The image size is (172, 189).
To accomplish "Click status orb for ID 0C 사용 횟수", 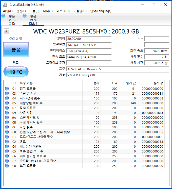I will 7,127.
